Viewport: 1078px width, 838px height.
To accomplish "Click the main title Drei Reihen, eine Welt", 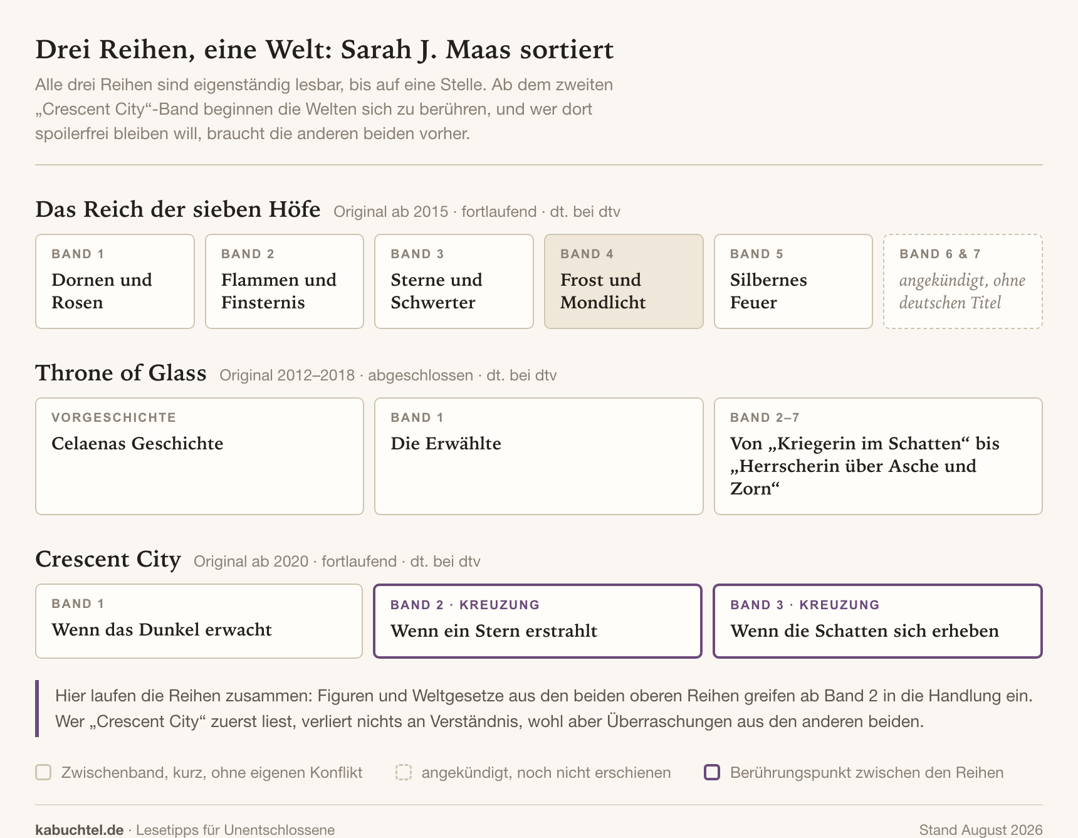I will [325, 50].
